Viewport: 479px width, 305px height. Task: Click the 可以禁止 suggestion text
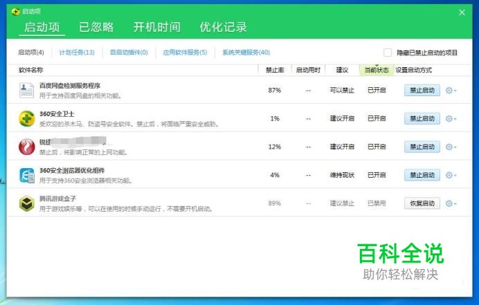(342, 91)
